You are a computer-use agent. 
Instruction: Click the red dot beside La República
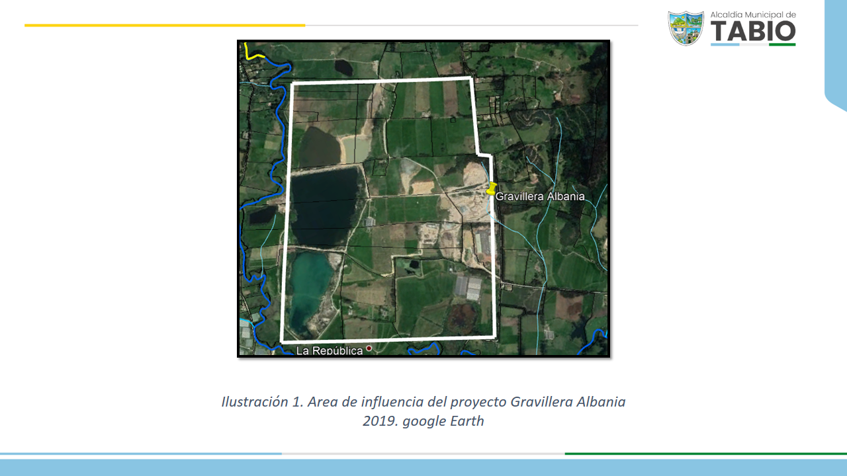pyautogui.click(x=369, y=348)
